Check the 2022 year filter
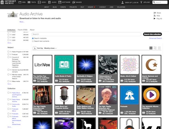 [x=8, y=34]
